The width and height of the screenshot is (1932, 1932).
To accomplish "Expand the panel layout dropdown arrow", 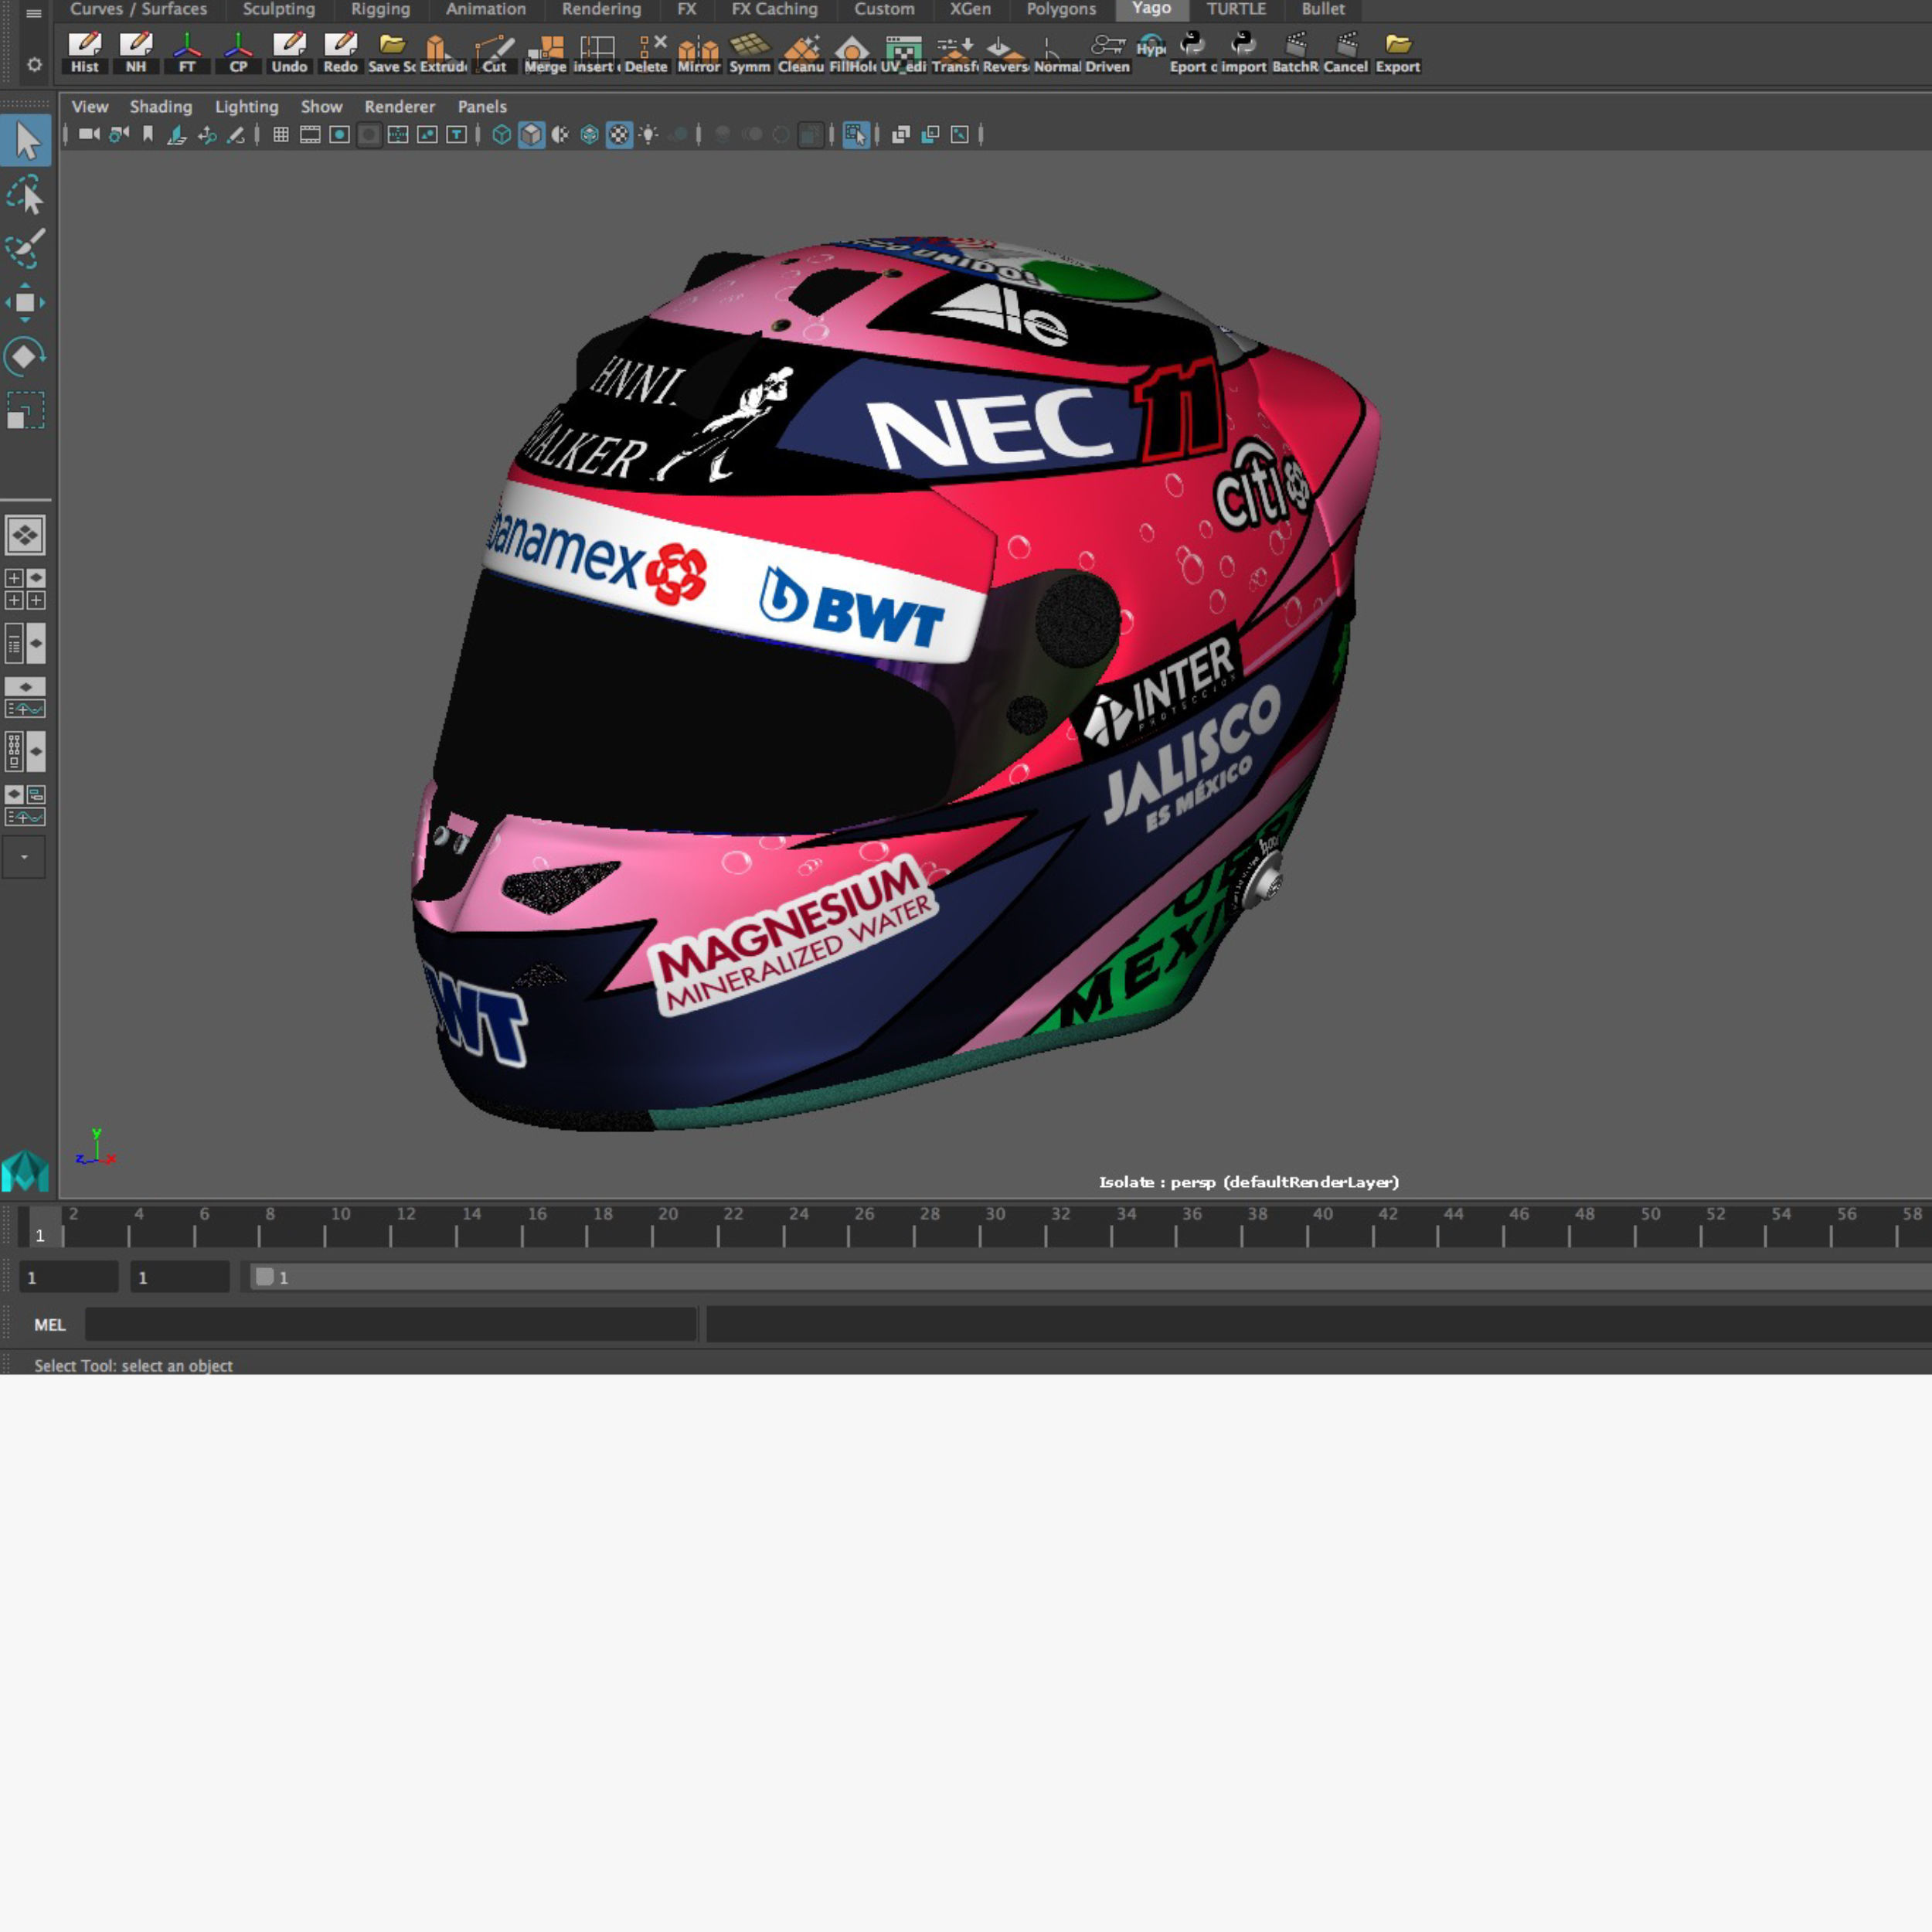I will pos(24,857).
